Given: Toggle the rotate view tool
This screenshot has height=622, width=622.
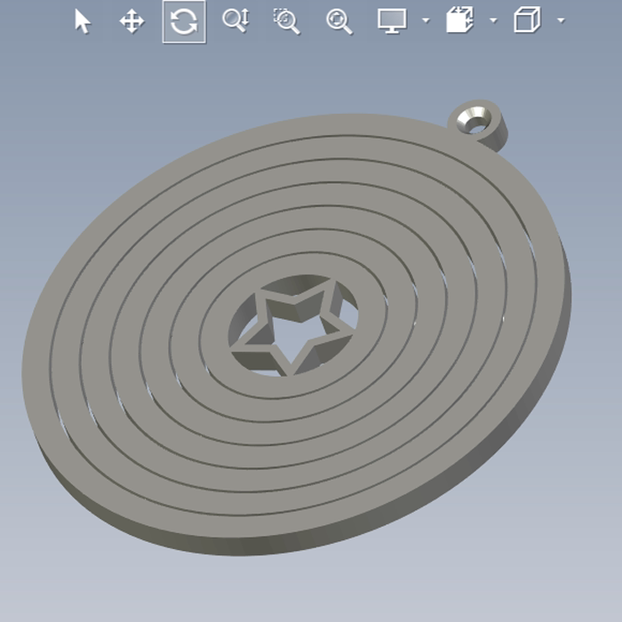Looking at the screenshot, I should click(184, 22).
